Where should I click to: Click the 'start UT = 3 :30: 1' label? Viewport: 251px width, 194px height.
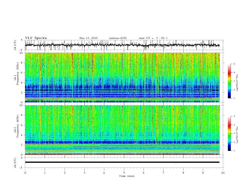(x=153, y=38)
